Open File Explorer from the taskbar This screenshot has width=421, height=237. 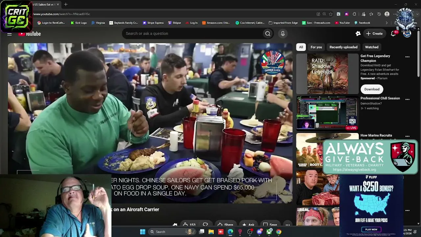pos(211,232)
